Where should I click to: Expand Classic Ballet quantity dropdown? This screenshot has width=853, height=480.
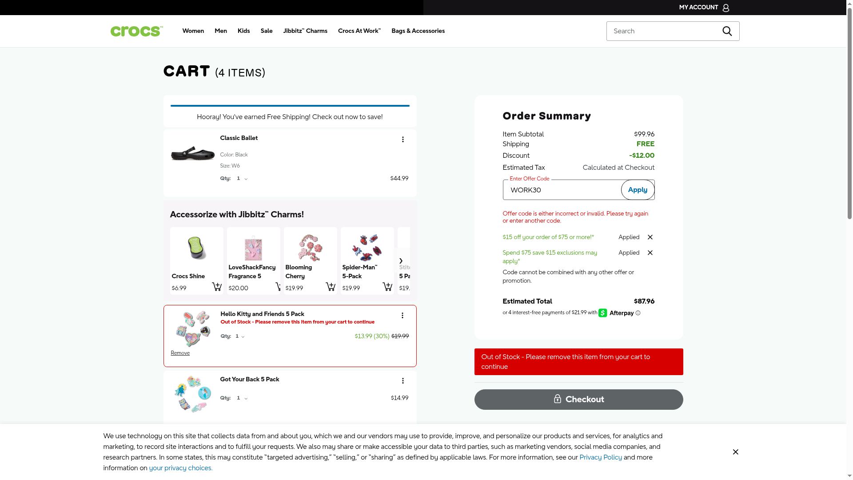tap(242, 179)
